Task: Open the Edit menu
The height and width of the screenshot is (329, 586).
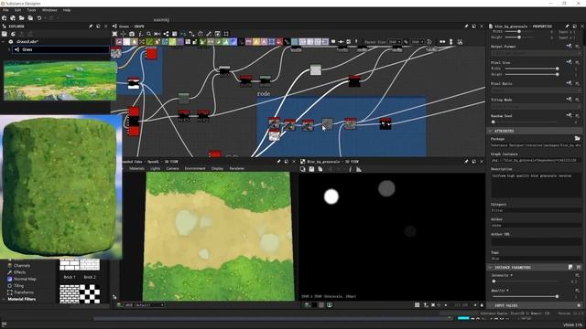Action: click(x=17, y=10)
